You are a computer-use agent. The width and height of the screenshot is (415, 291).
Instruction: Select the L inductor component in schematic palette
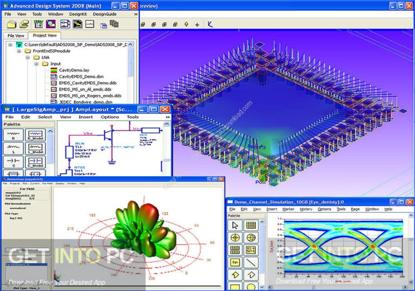(13, 148)
